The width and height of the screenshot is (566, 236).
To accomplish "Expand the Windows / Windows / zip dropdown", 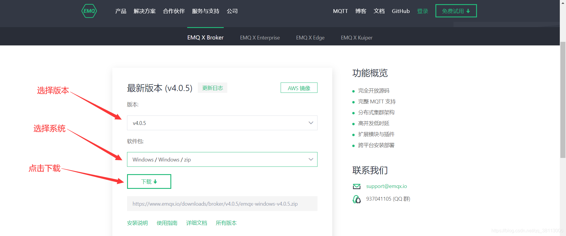I will [x=222, y=159].
